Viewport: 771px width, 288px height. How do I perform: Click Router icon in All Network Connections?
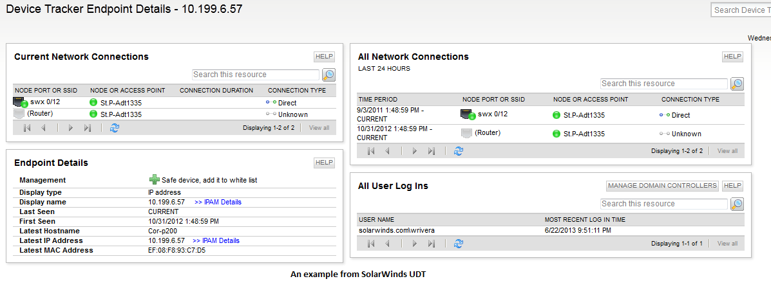(466, 134)
